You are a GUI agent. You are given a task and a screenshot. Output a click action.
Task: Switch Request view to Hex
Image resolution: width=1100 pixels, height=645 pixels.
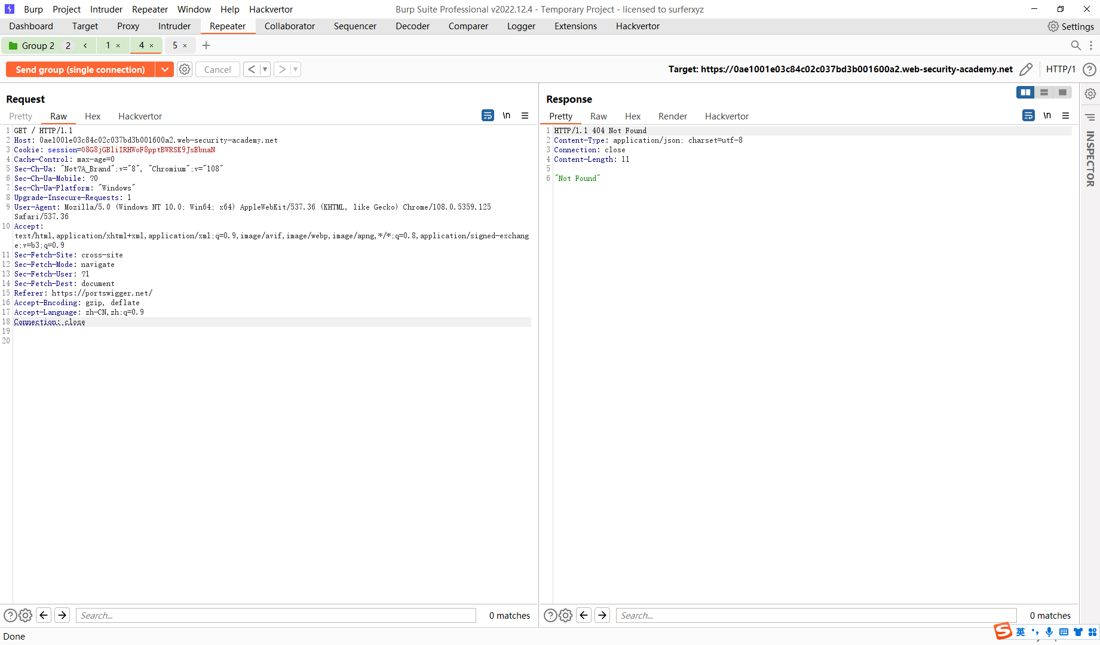[93, 116]
